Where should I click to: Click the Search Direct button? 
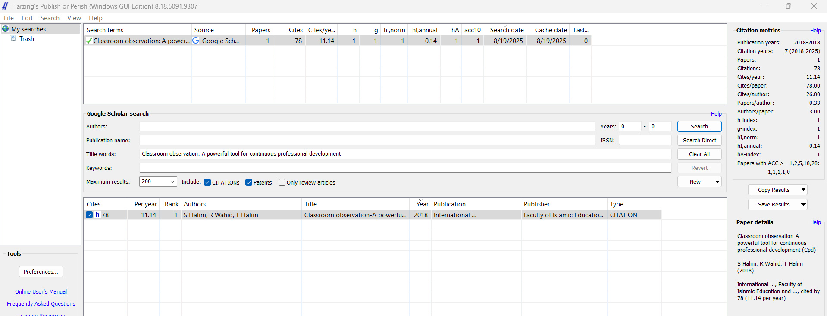click(699, 140)
